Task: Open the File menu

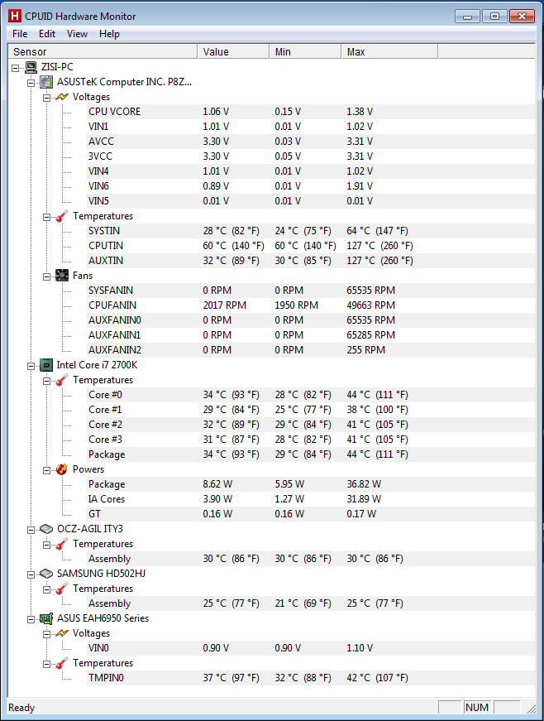Action: click(20, 34)
